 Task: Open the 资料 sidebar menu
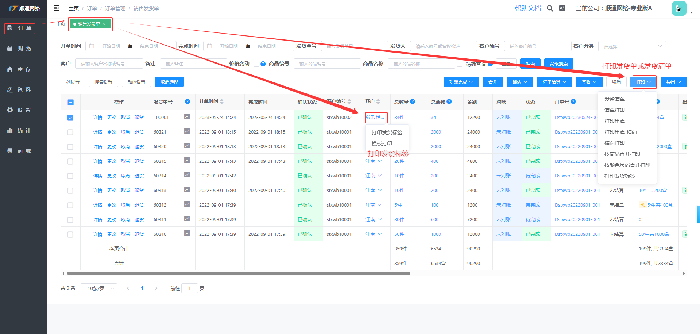point(20,89)
